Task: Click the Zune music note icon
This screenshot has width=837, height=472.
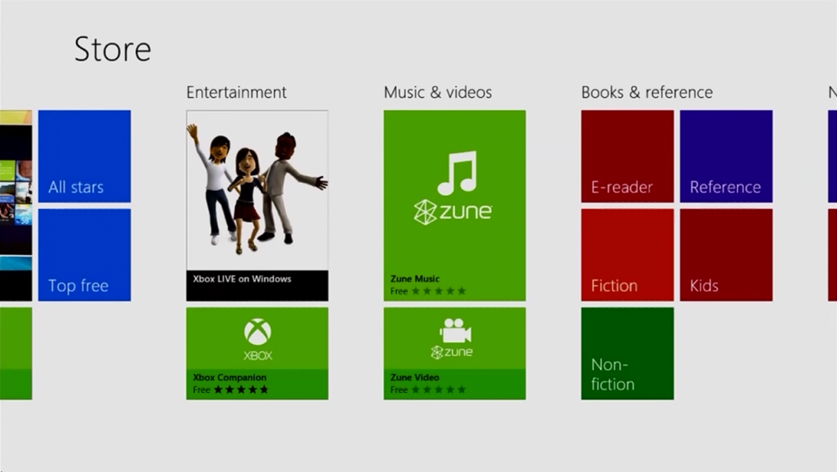Action: tap(457, 173)
